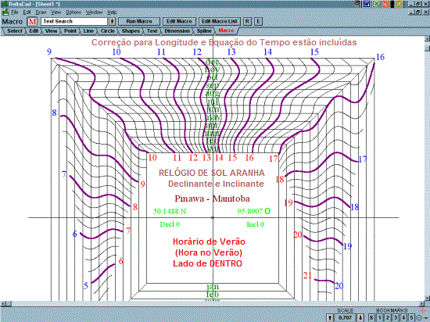430x322 pixels.
Task: Switch to the Dimension tab
Action: point(177,31)
